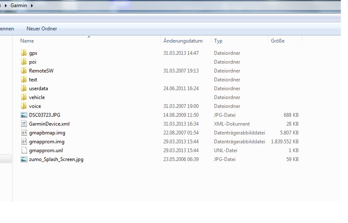Select the voice folder name
This screenshot has height=223, width=348.
click(x=35, y=106)
